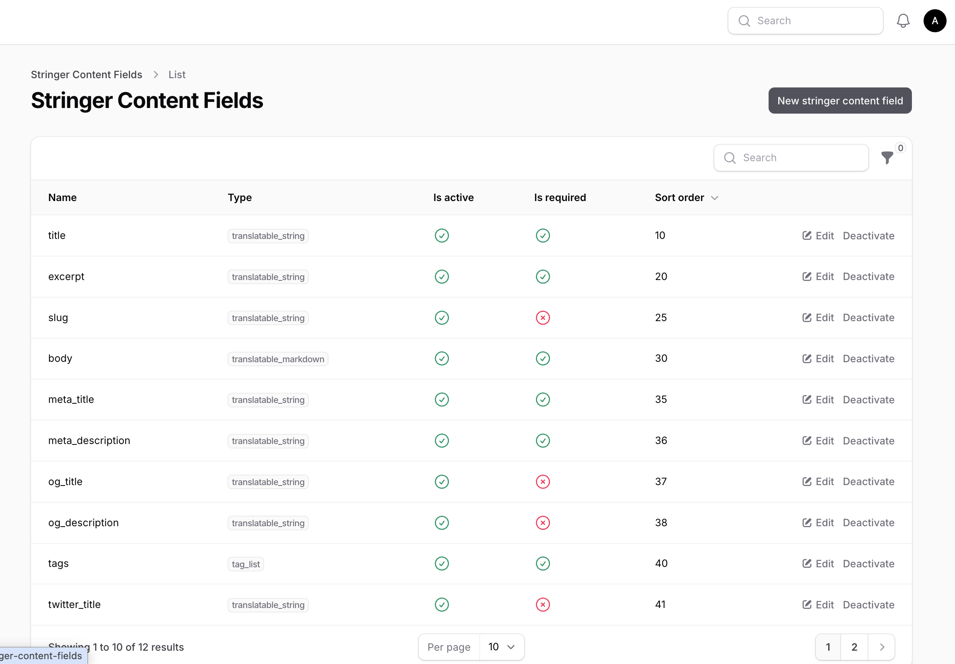Click the is-active check icon for meta_description

(442, 441)
